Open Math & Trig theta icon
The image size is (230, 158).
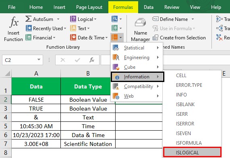click(114, 28)
